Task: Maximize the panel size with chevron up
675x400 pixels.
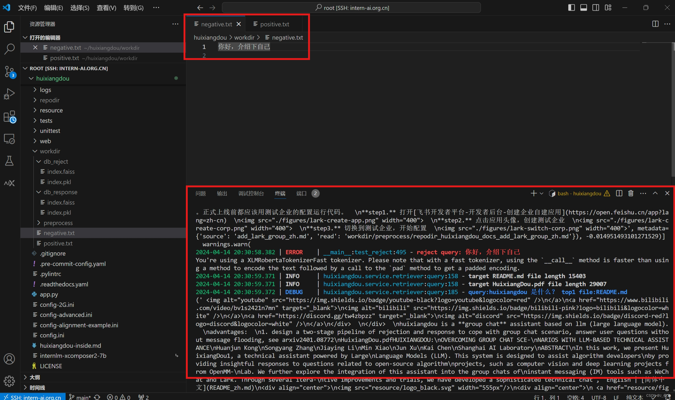Action: click(655, 193)
